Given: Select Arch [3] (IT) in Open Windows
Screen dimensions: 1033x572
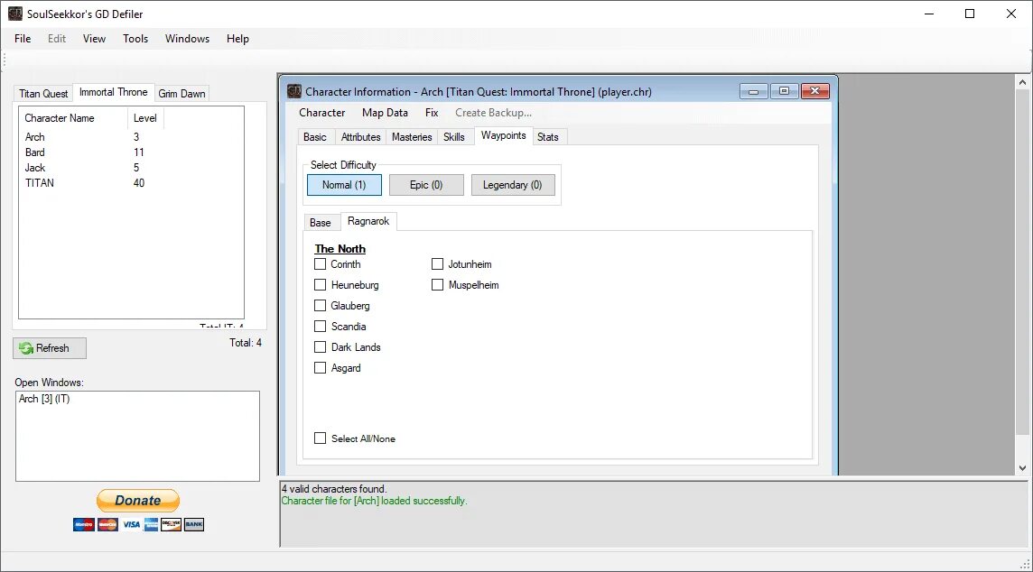Looking at the screenshot, I should tap(44, 399).
